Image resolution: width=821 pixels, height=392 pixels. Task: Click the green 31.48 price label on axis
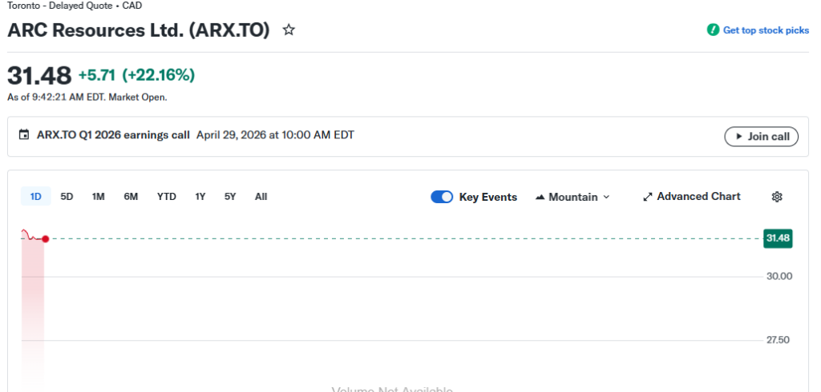[x=778, y=238]
